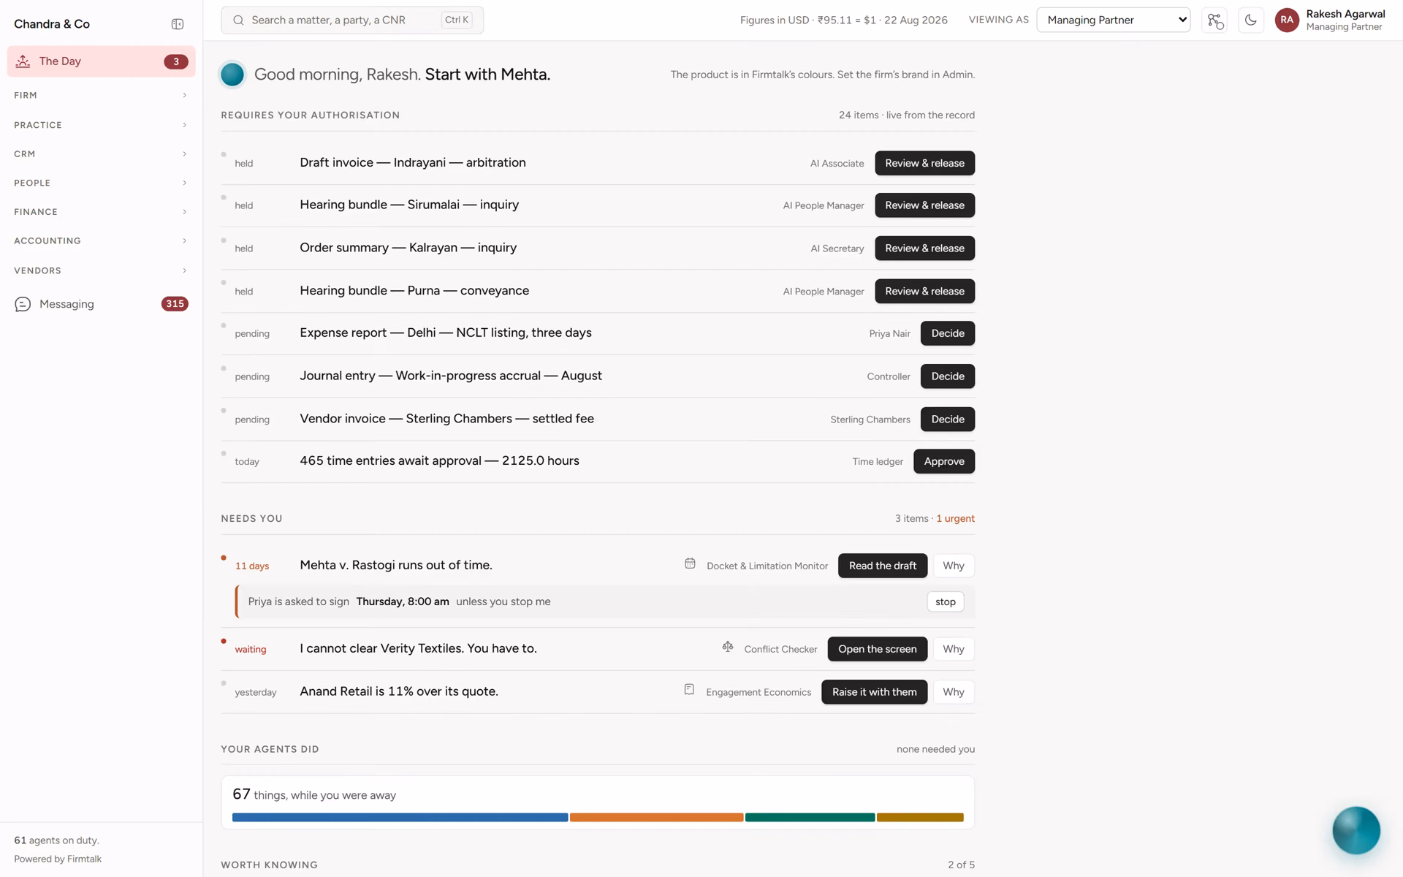Viewport: 1403px width, 877px height.
Task: Open the floating teal assistant orb
Action: (x=1356, y=830)
